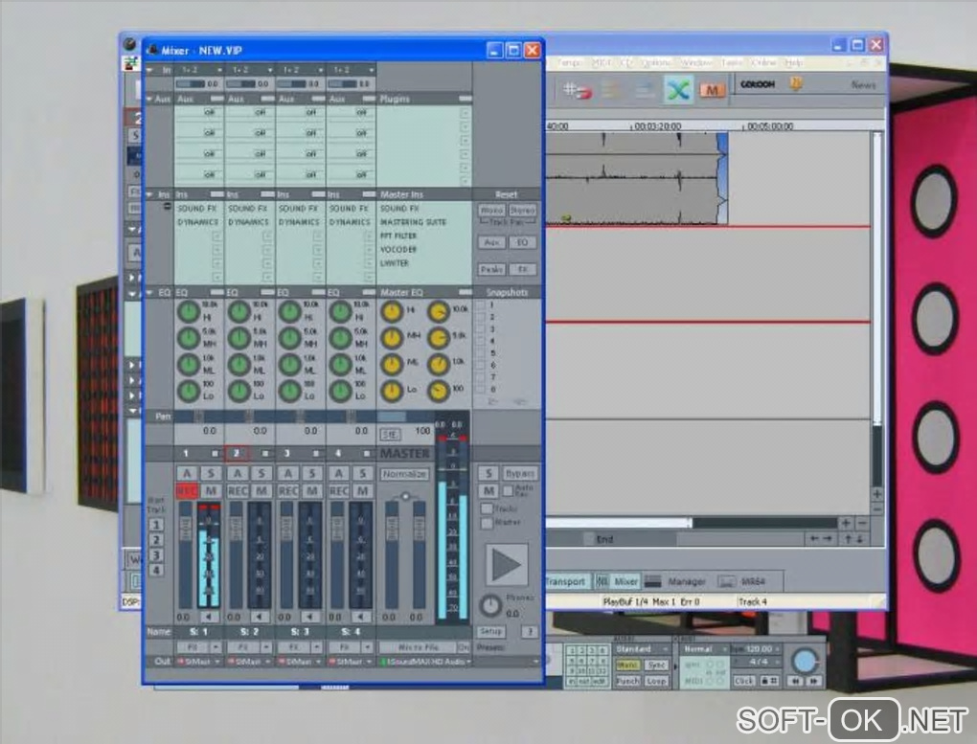Click the Setup button in mixer
This screenshot has height=744, width=977.
[x=490, y=632]
